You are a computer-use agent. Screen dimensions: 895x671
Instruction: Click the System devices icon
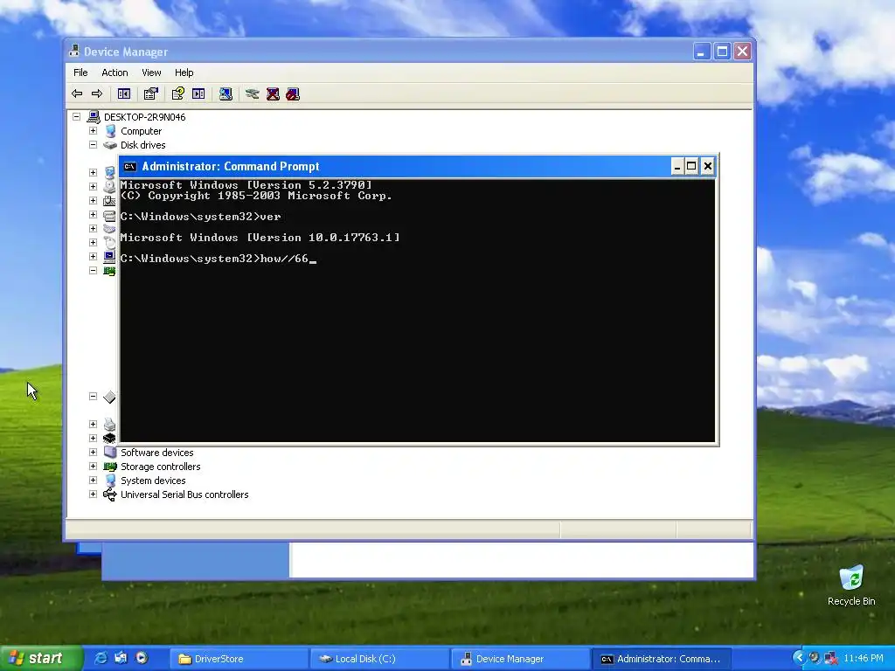[x=110, y=481]
